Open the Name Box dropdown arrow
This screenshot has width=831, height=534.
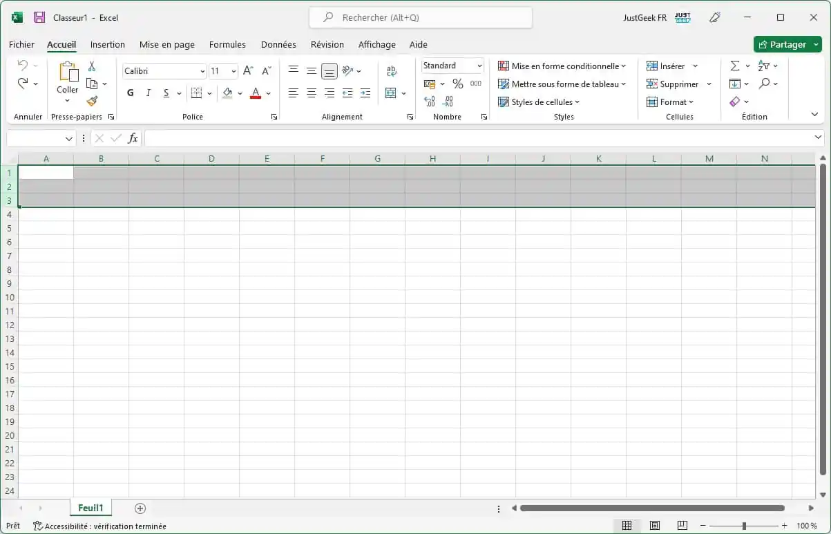point(69,139)
